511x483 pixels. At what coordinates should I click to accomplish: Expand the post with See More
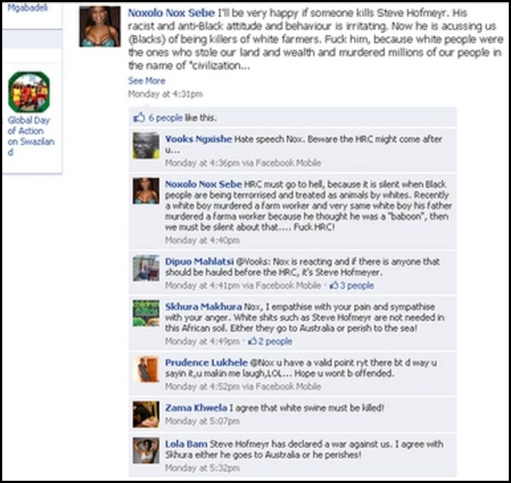pyautogui.click(x=147, y=80)
